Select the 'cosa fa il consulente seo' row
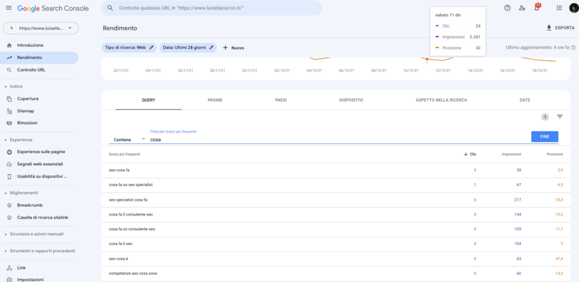 [x=336, y=214]
